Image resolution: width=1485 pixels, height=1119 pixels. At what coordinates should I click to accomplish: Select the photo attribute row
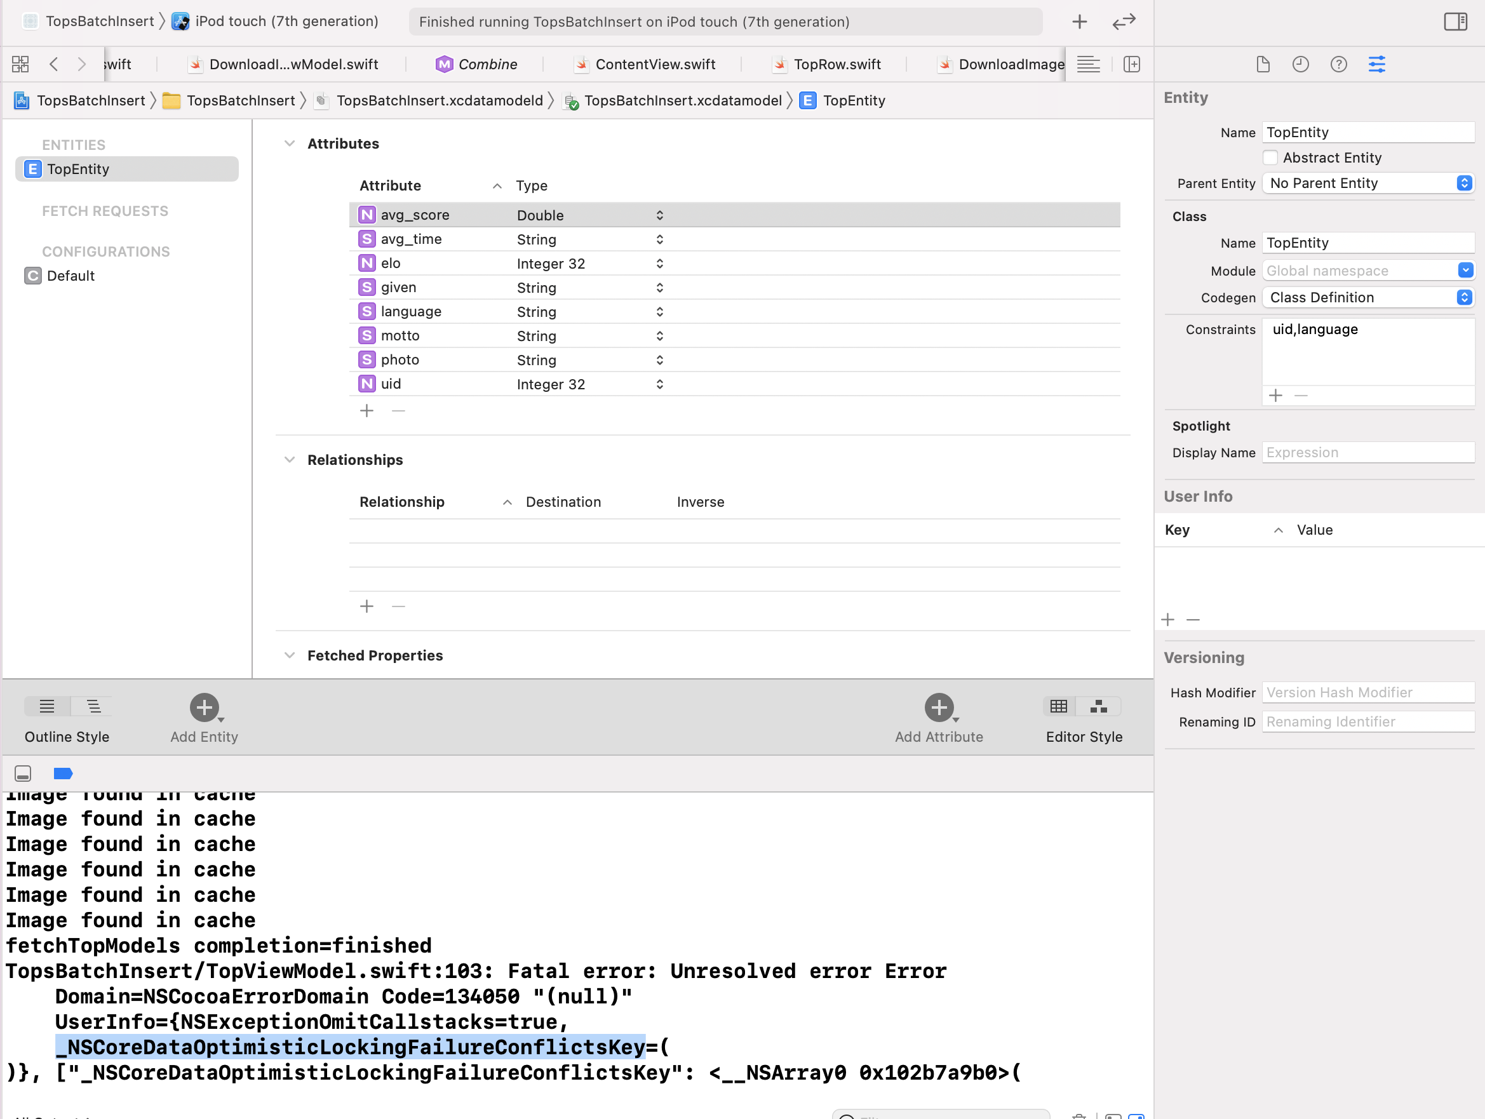coord(734,360)
